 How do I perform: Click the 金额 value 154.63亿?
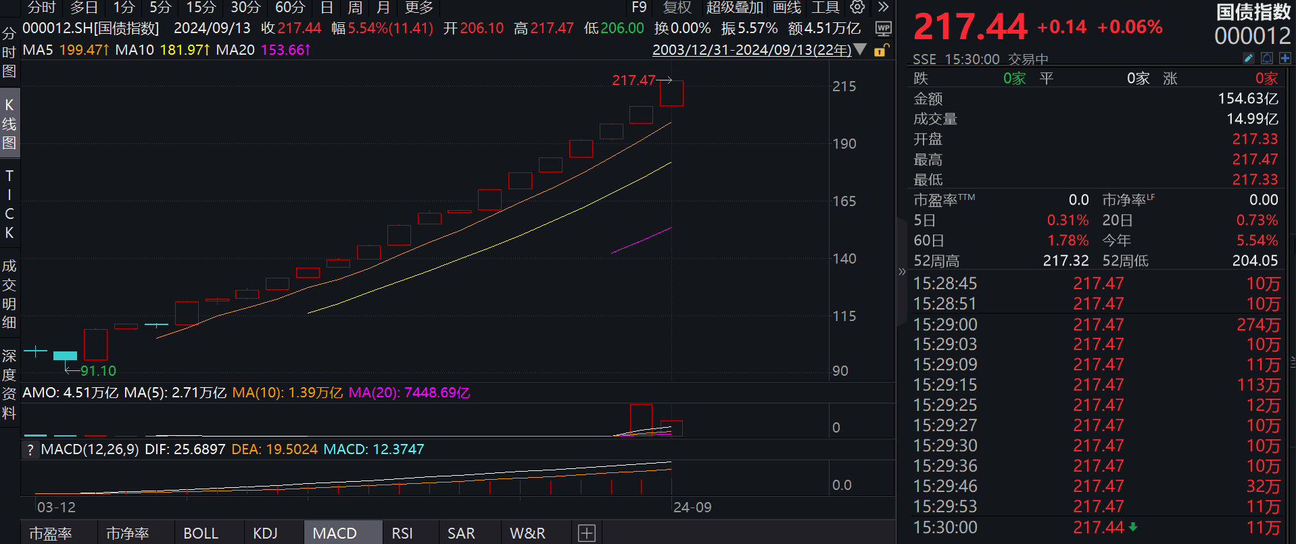[1248, 99]
